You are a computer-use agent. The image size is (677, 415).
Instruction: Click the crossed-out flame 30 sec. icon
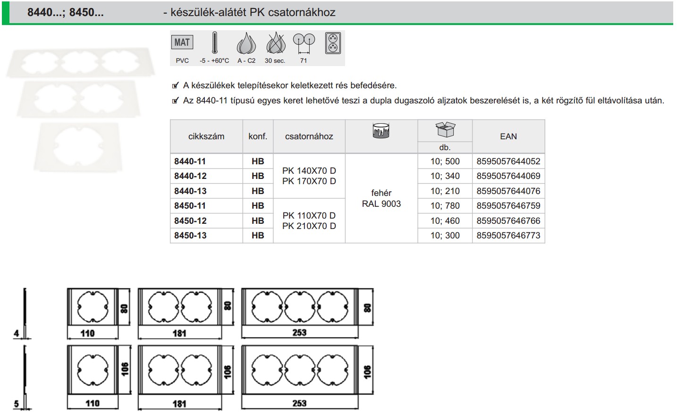[275, 43]
